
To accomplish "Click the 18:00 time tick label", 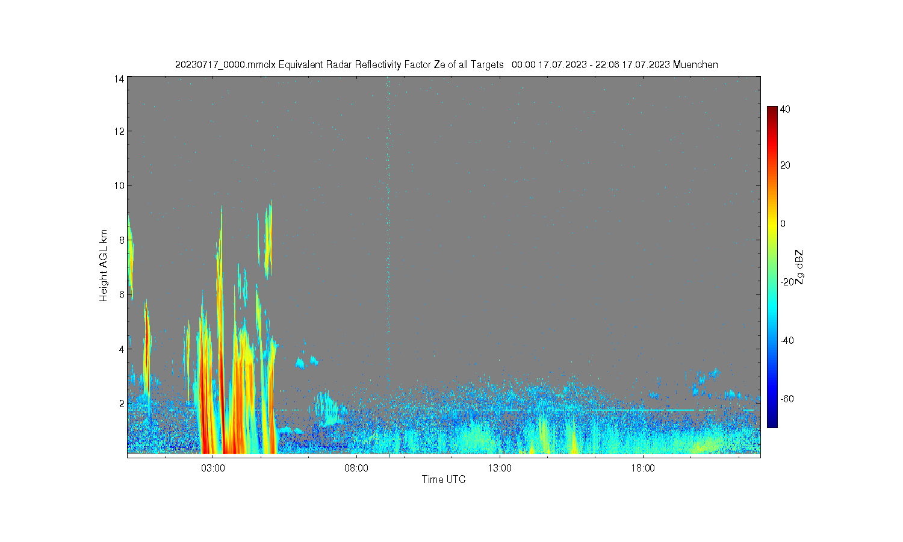I will tap(643, 468).
